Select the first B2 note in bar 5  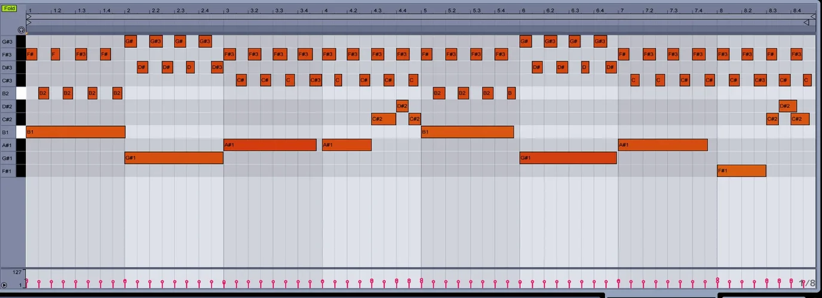[x=438, y=93]
